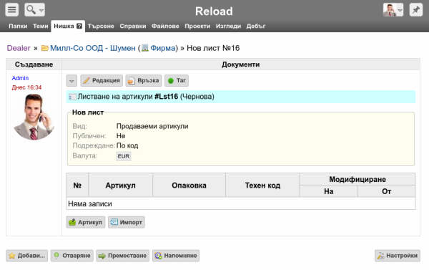The image size is (429, 270).
Task: Open the Дебъг tab
Action: pyautogui.click(x=256, y=26)
